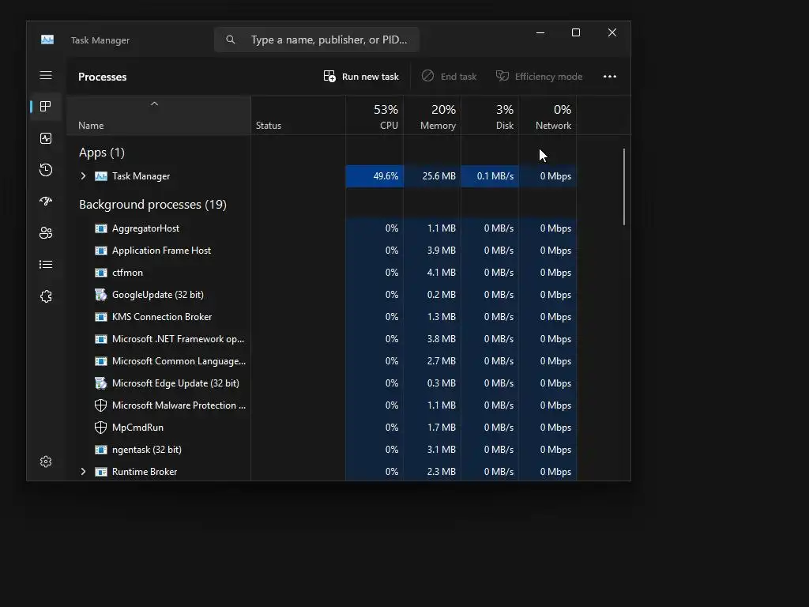Click the 3.8 MB memory value
This screenshot has width=809, height=607.
441,339
